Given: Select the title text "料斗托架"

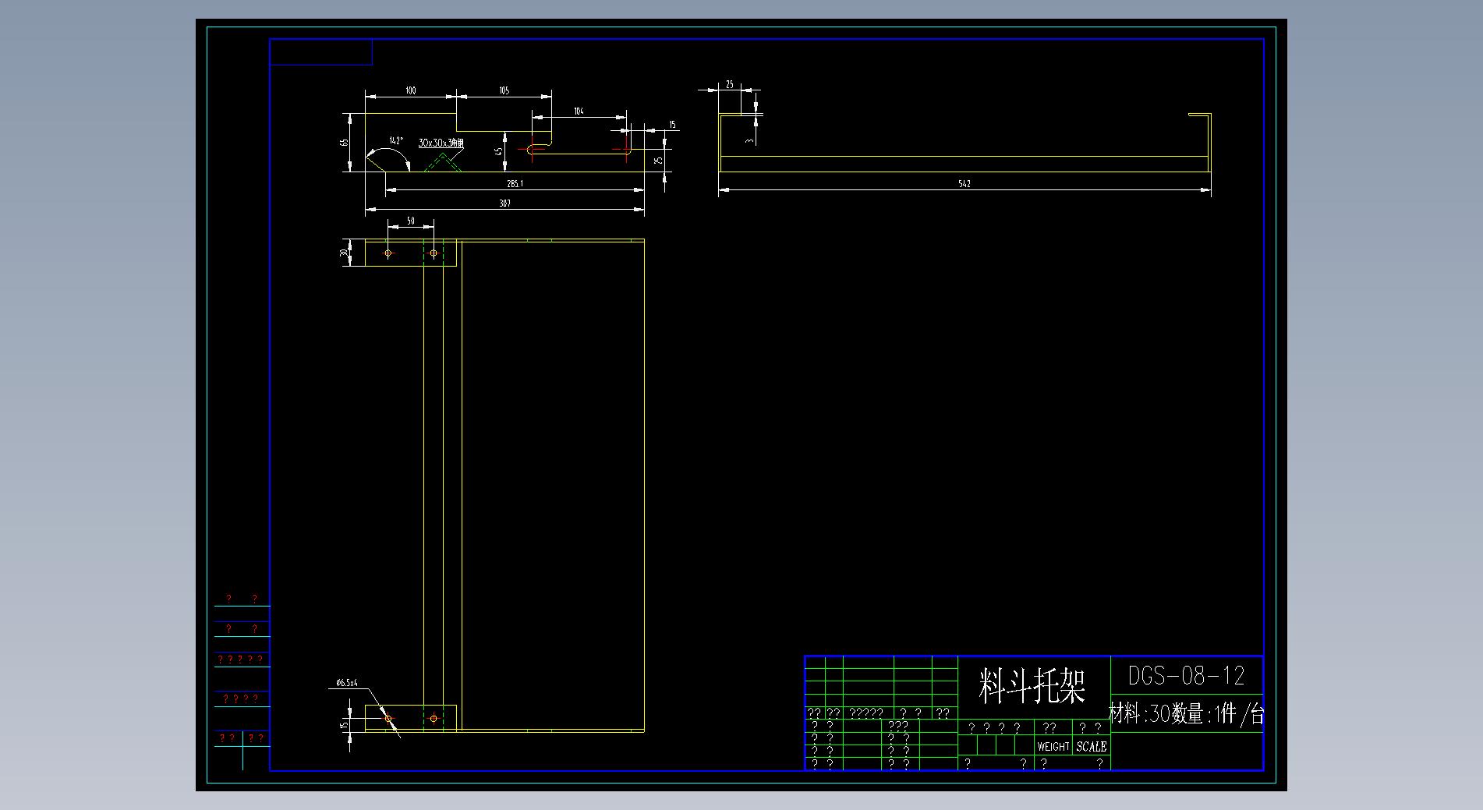Looking at the screenshot, I should pos(1032,687).
